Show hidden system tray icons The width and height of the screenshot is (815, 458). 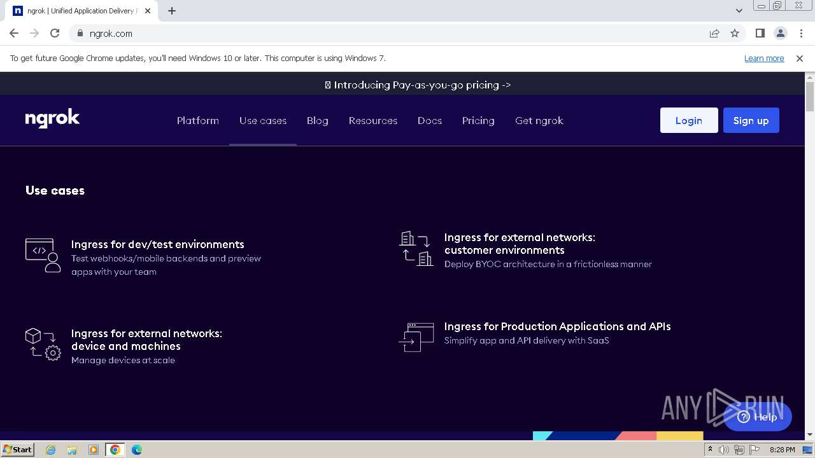(710, 449)
